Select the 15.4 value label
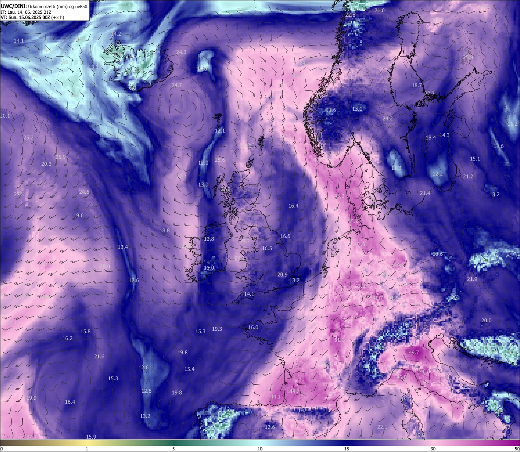 pos(189,369)
